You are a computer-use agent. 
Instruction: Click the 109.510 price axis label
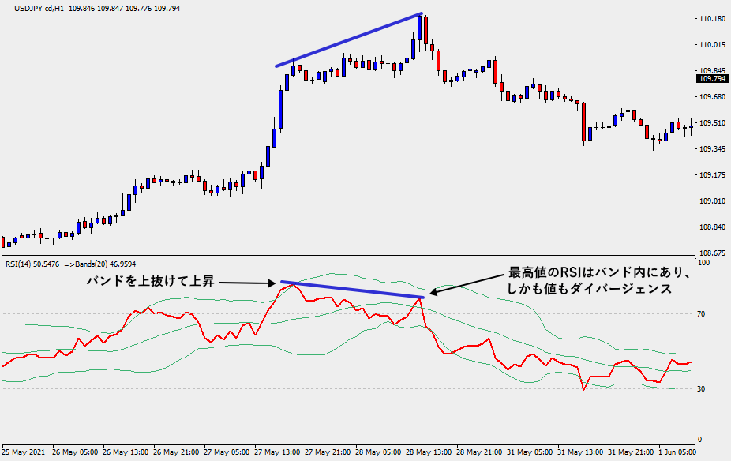pos(712,122)
